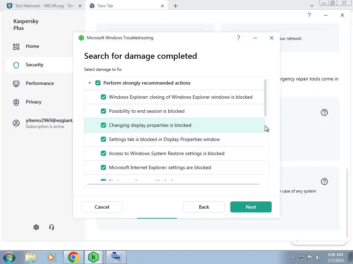
Task: Uncheck 'Access to Windows System Restore settings'
Action: [103, 153]
